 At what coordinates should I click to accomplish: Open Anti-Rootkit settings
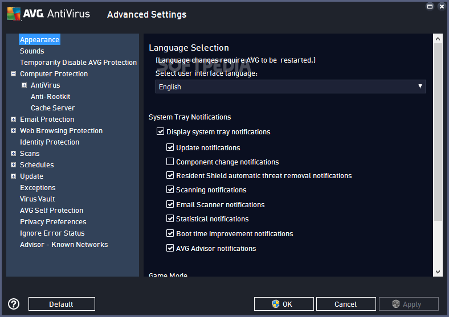click(x=50, y=96)
